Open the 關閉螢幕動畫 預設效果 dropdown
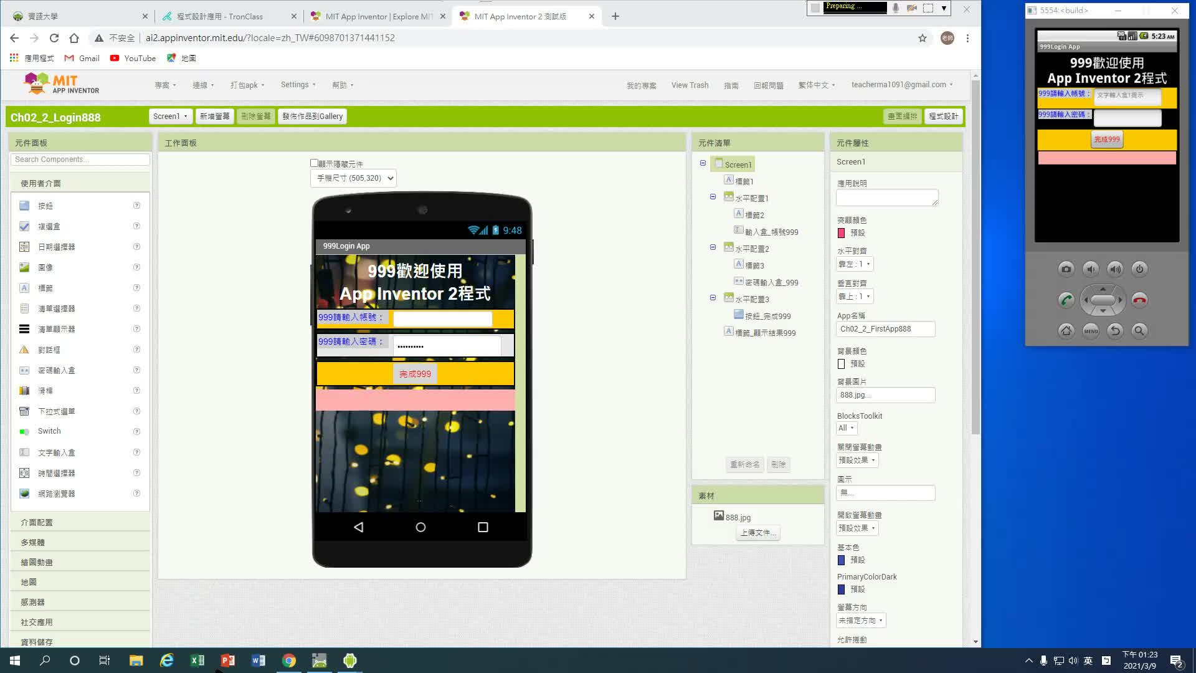 pyautogui.click(x=857, y=461)
